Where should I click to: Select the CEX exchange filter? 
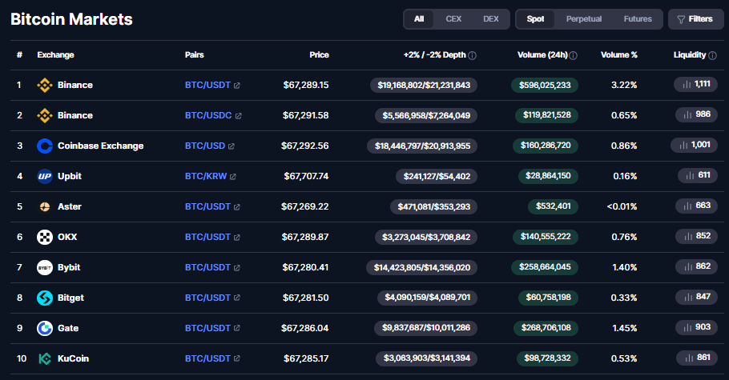(453, 18)
